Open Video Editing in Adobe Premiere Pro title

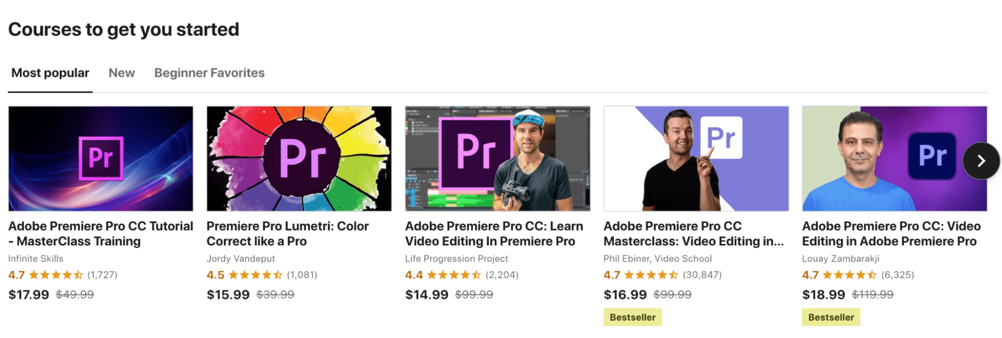(x=891, y=233)
